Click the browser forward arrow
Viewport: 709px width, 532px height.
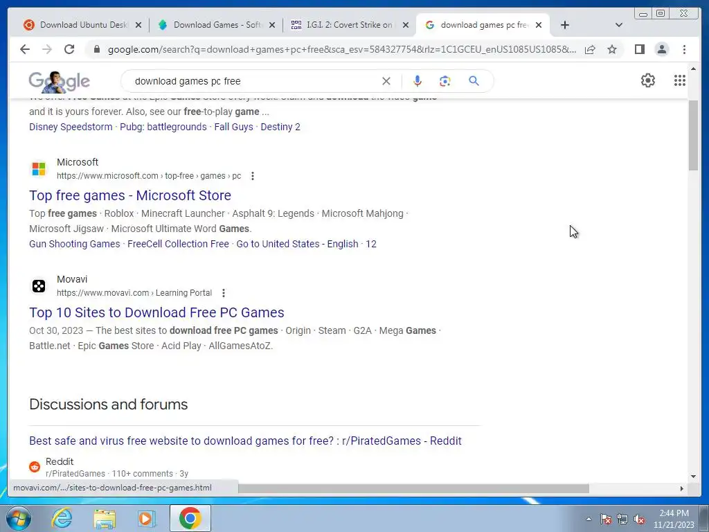pos(47,49)
